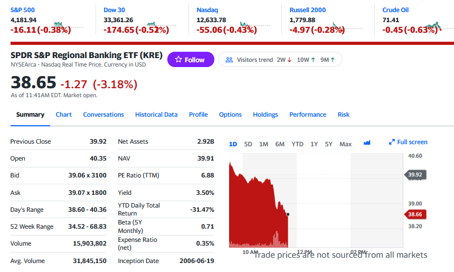
Task: Select the YTD chart range
Action: [297, 144]
